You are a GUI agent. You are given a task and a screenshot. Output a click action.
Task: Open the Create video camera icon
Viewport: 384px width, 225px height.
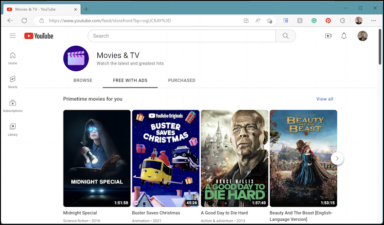pos(329,36)
